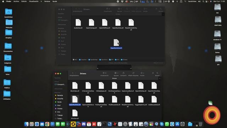Open the Visualización menu
This screenshot has width=227, height=128.
(34, 1)
